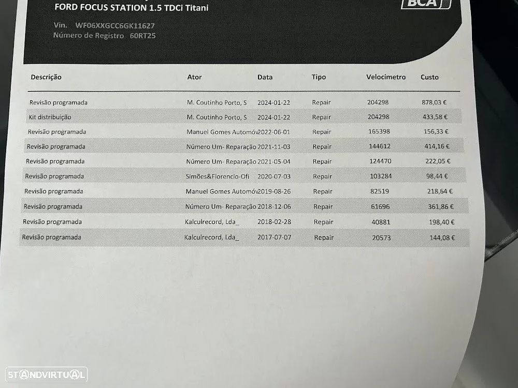The height and width of the screenshot is (388, 518).
Task: Click the Data column header
Action: point(265,77)
